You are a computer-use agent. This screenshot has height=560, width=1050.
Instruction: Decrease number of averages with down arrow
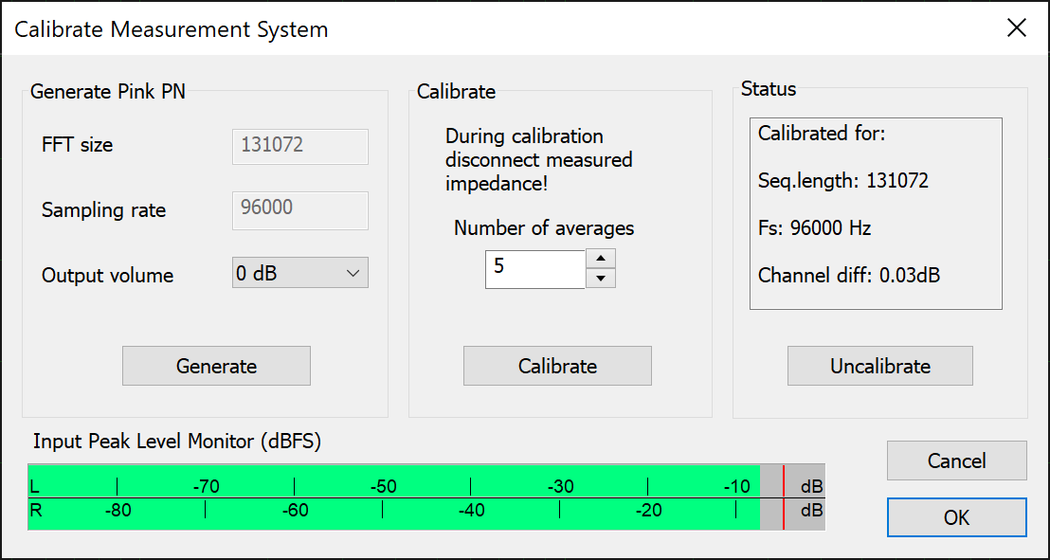601,279
